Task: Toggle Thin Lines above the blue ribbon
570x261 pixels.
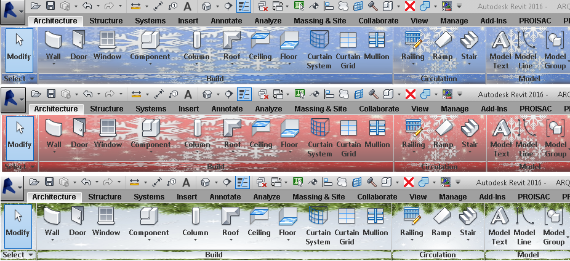Action: [243, 6]
